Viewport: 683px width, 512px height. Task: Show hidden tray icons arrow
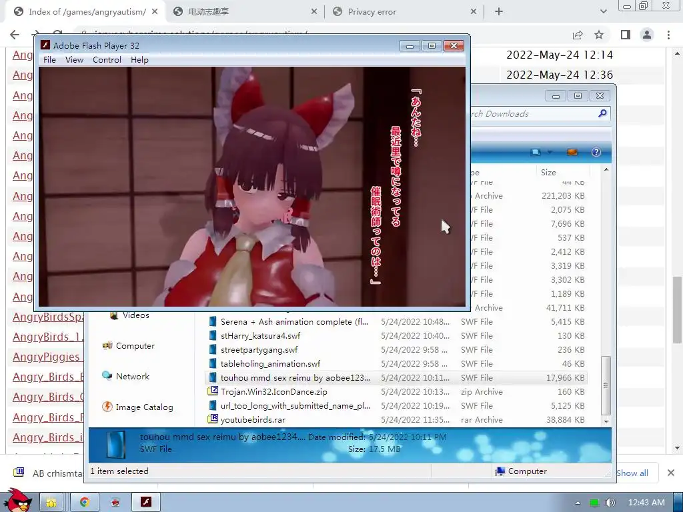pyautogui.click(x=578, y=503)
